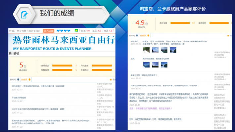This screenshot has width=235, height=132.
Task: Click the 描述 4.9 score in shop header
Action: click(x=85, y=31)
